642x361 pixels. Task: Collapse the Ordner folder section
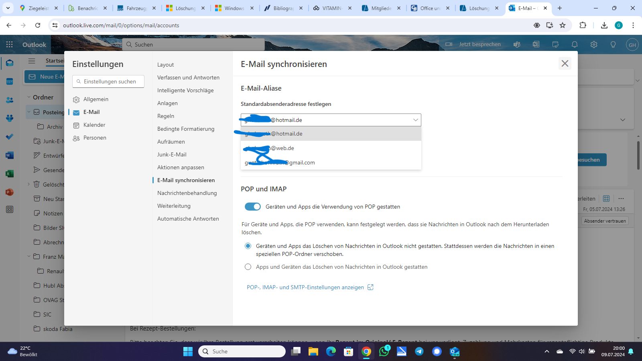(29, 97)
